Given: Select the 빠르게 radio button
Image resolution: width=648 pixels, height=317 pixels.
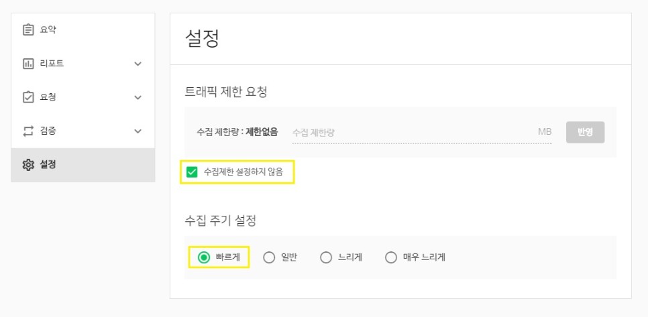Looking at the screenshot, I should 204,257.
